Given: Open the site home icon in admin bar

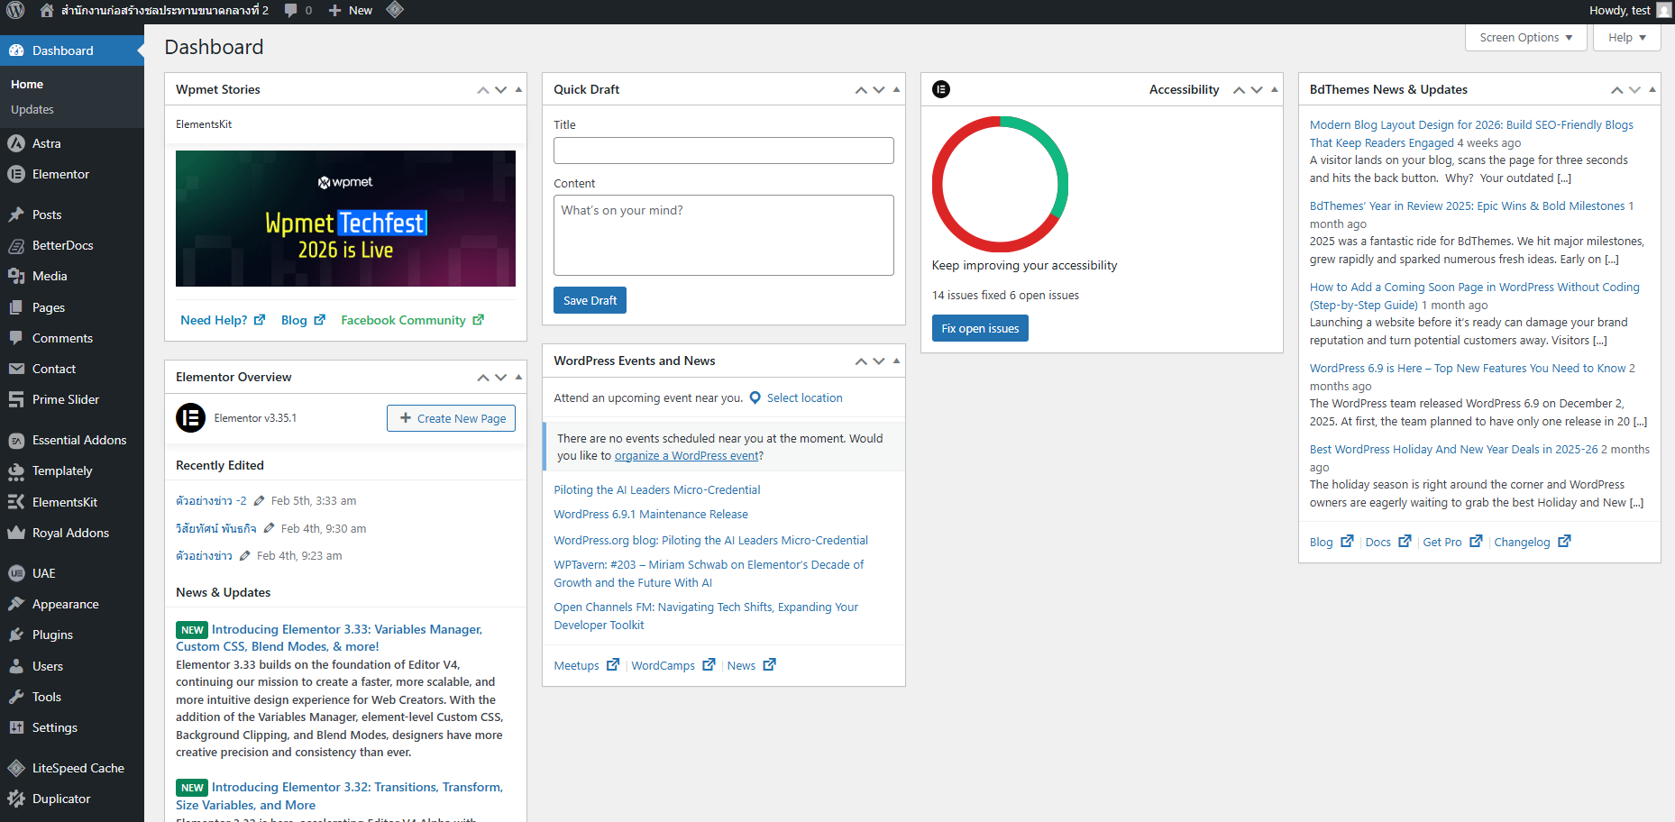Looking at the screenshot, I should (x=47, y=10).
